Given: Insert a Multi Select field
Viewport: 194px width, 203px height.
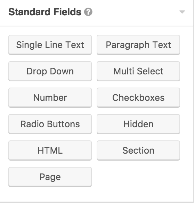Looking at the screenshot, I should point(138,71).
